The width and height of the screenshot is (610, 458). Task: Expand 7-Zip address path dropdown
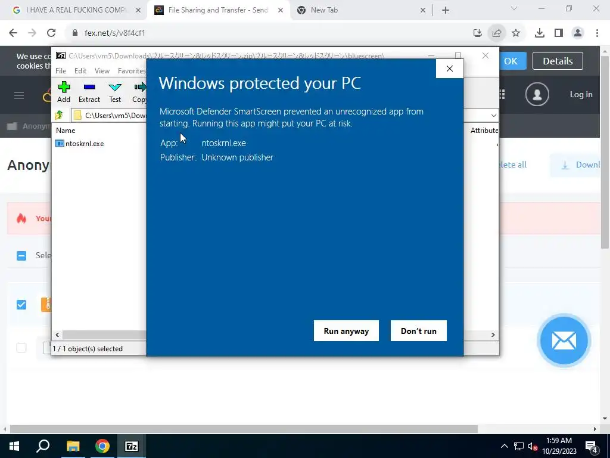coord(493,115)
